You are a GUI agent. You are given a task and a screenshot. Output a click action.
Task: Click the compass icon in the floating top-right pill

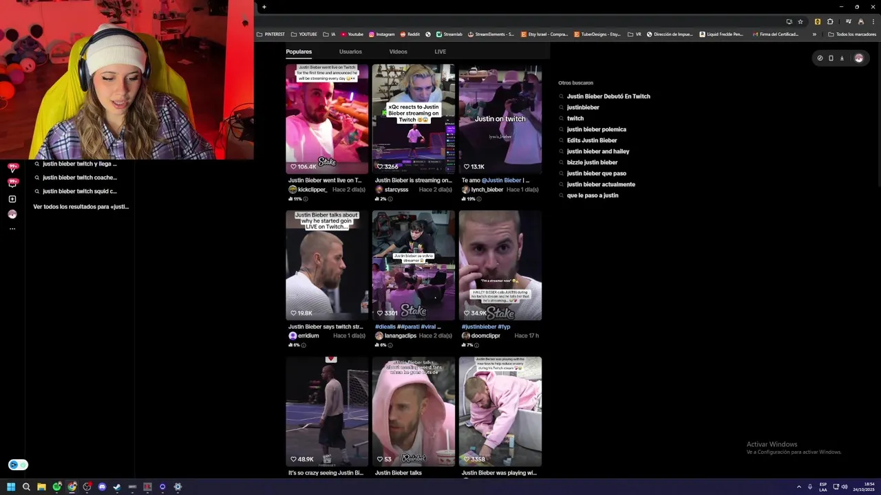[x=820, y=58]
